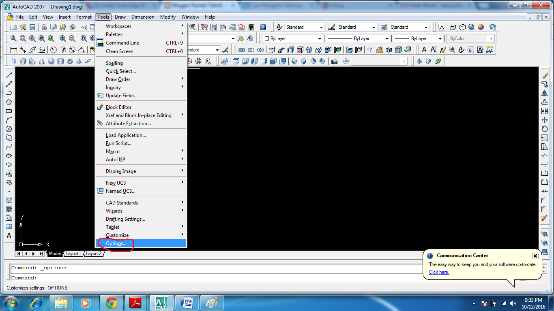
Task: Expand the AutoLISP submenu
Action: coord(140,160)
